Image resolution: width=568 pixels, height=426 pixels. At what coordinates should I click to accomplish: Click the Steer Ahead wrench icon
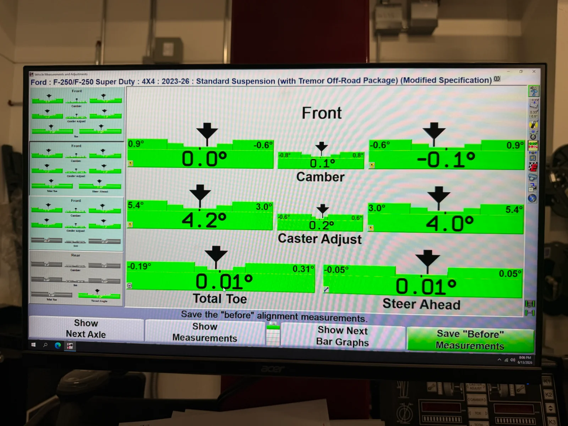pyautogui.click(x=326, y=289)
